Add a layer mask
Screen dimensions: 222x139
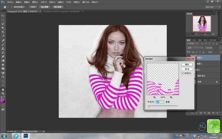201,113
